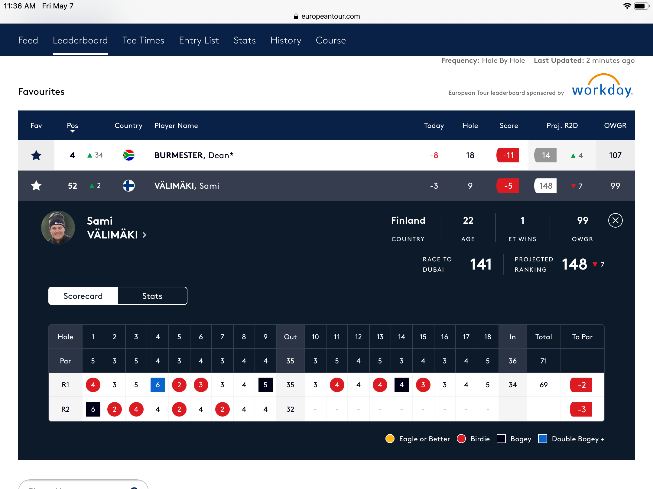Click the Välimäki player name link
Image resolution: width=653 pixels, height=489 pixels.
tap(187, 185)
